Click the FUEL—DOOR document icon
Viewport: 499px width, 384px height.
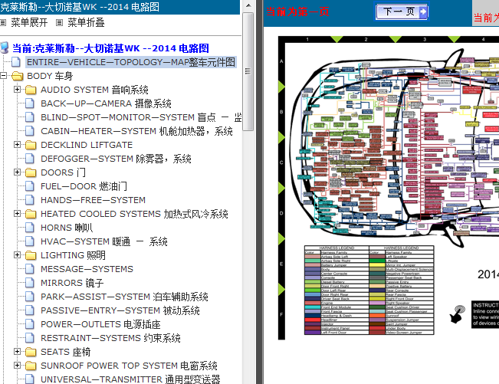point(30,186)
